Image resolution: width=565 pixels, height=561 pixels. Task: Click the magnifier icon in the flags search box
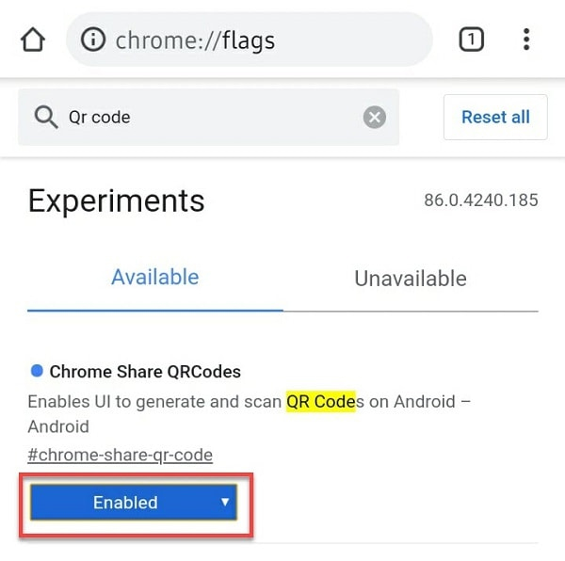(x=45, y=118)
